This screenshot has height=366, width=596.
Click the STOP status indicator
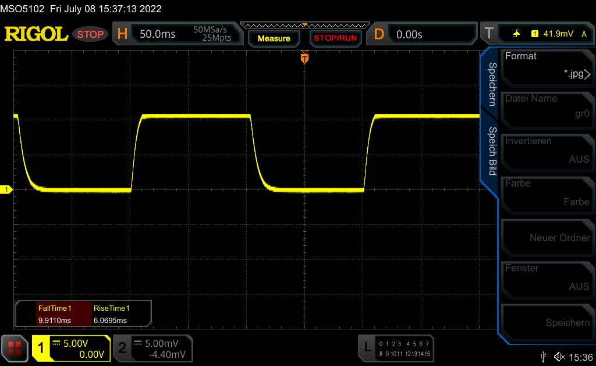pyautogui.click(x=90, y=34)
